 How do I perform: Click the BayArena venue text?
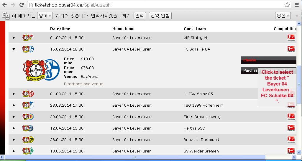pyautogui.click(x=90, y=77)
